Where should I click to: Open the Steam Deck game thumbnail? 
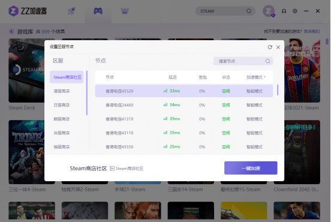point(26,71)
